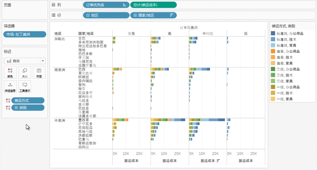Open the Tooltip (工具提示) marks button
The width and height of the screenshot is (317, 170).
pyautogui.click(x=25, y=86)
